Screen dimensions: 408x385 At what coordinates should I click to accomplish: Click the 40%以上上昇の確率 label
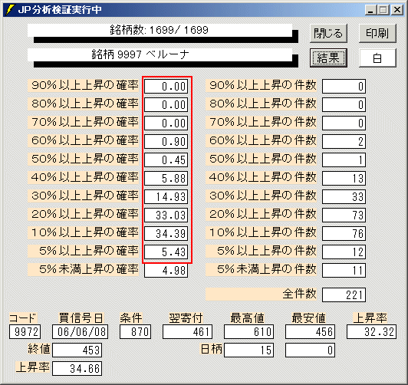84,178
